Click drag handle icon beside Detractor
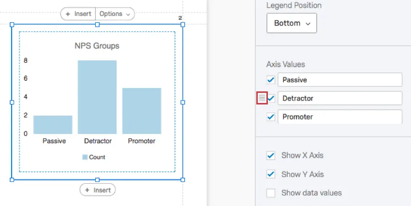 coord(262,98)
